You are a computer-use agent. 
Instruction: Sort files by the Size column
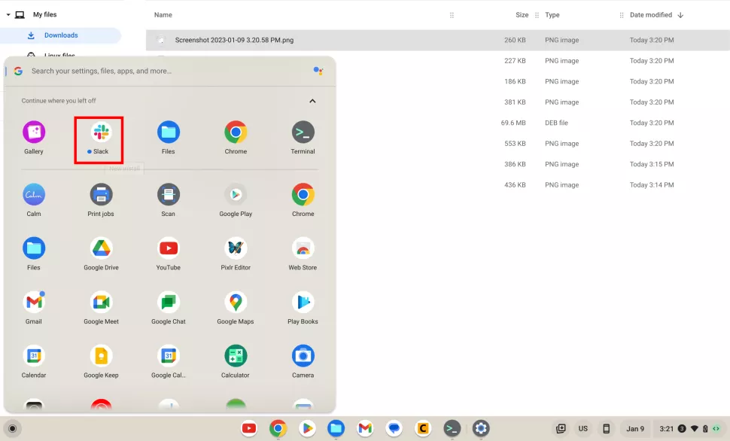pos(522,15)
